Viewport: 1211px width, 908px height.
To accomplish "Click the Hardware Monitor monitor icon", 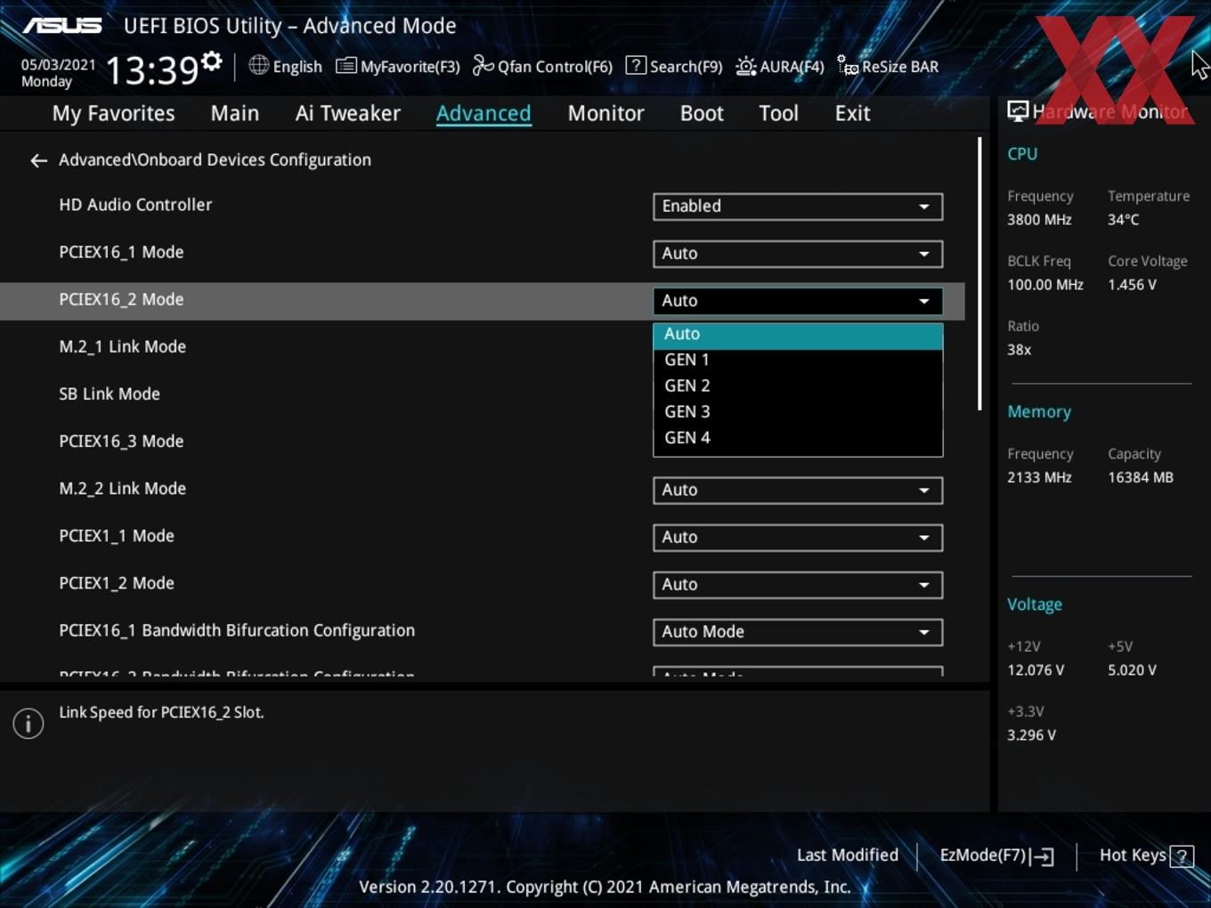I will coord(1018,111).
